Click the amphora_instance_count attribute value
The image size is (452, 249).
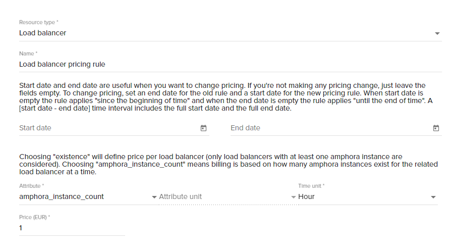pos(62,196)
